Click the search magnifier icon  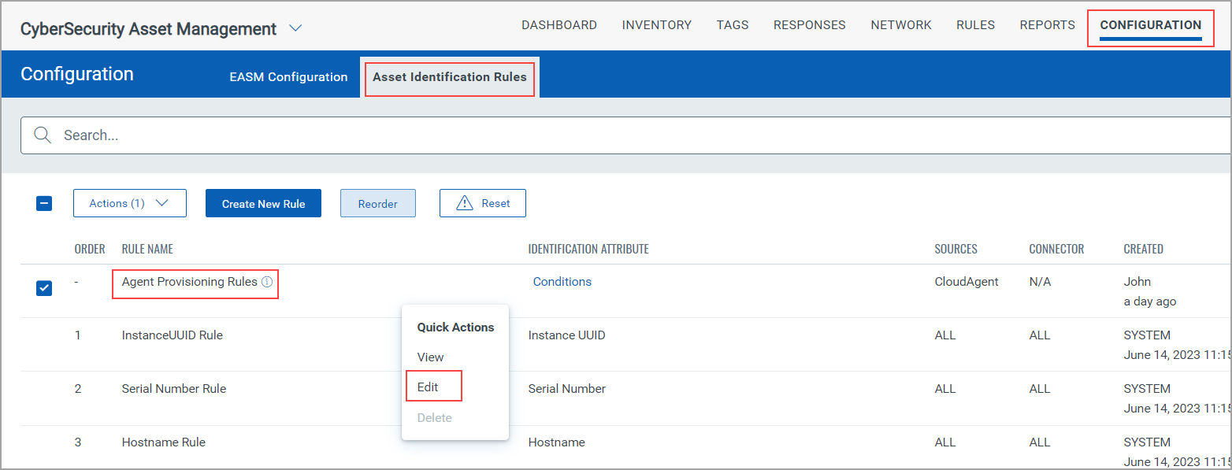pyautogui.click(x=43, y=135)
